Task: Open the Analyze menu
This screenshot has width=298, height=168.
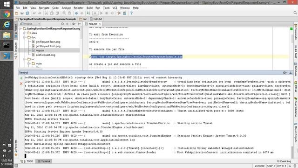Action: pos(66,8)
